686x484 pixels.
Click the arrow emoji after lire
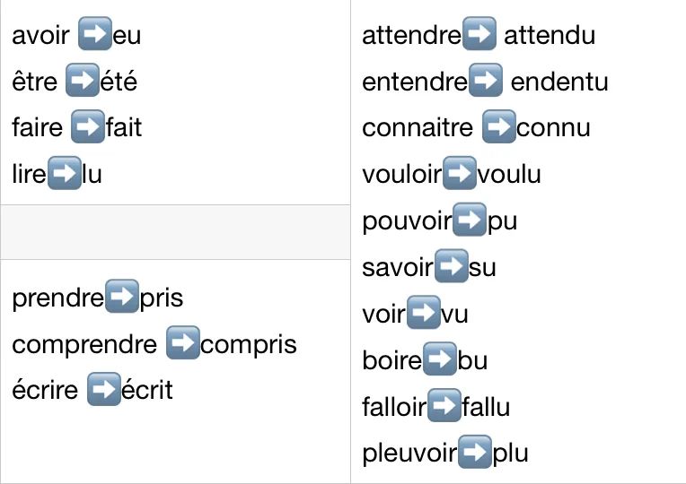(x=65, y=173)
